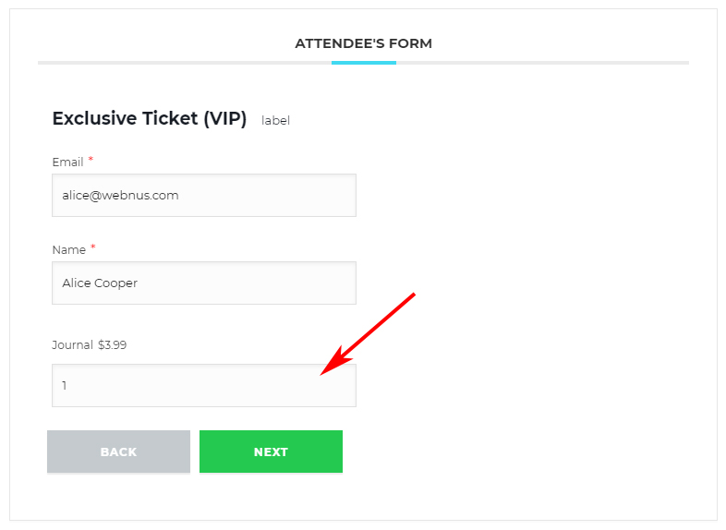726x530 pixels.
Task: Click the Name field label
Action: pos(69,250)
